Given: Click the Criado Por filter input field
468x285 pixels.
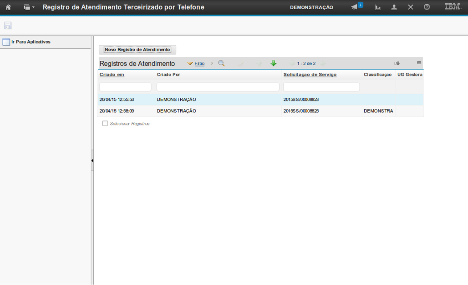Looking at the screenshot, I should tap(218, 87).
